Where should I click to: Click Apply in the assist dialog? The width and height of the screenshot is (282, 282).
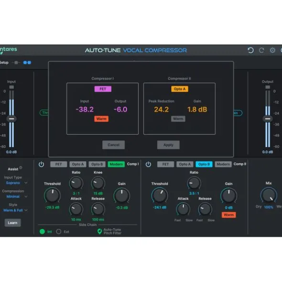168,145
